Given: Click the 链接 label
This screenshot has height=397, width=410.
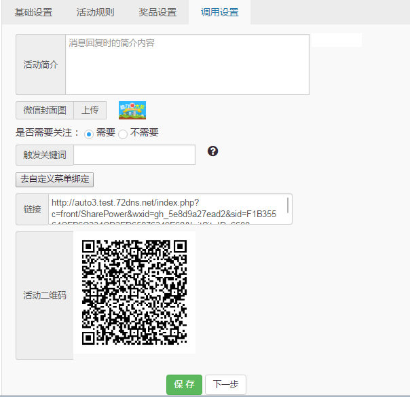Looking at the screenshot, I should (x=32, y=209).
